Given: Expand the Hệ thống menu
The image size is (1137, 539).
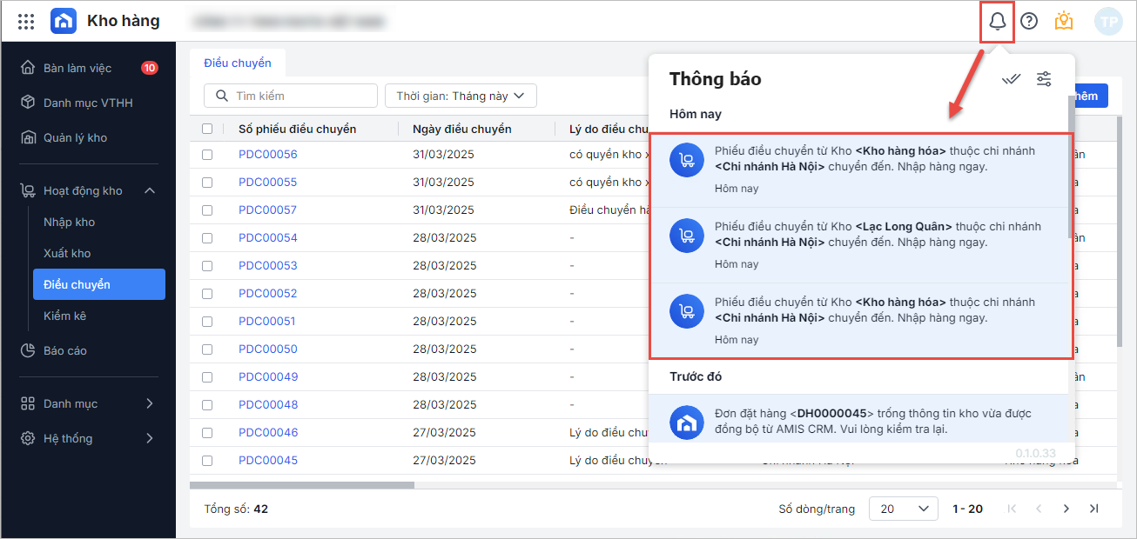Looking at the screenshot, I should pyautogui.click(x=149, y=438).
